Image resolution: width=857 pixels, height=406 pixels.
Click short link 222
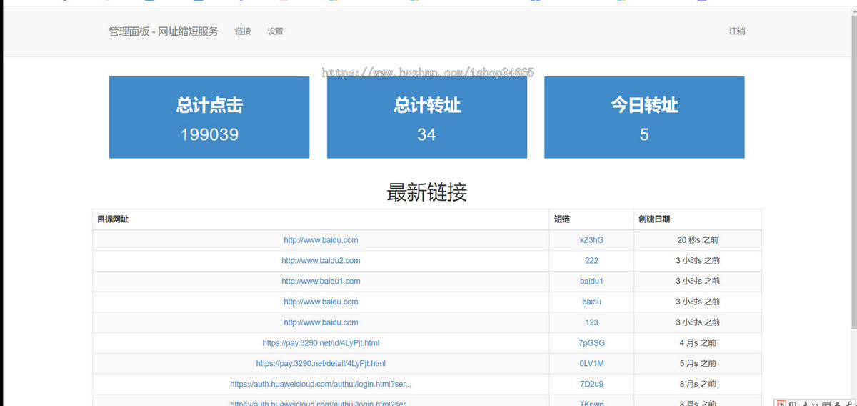coord(591,261)
